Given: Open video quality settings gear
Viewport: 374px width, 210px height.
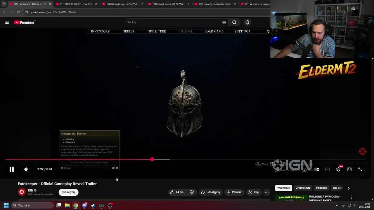Looking at the screenshot, I should tap(338, 169).
